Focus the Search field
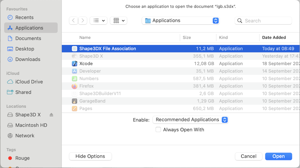Screen dimensions: 300x168 click(263, 21)
